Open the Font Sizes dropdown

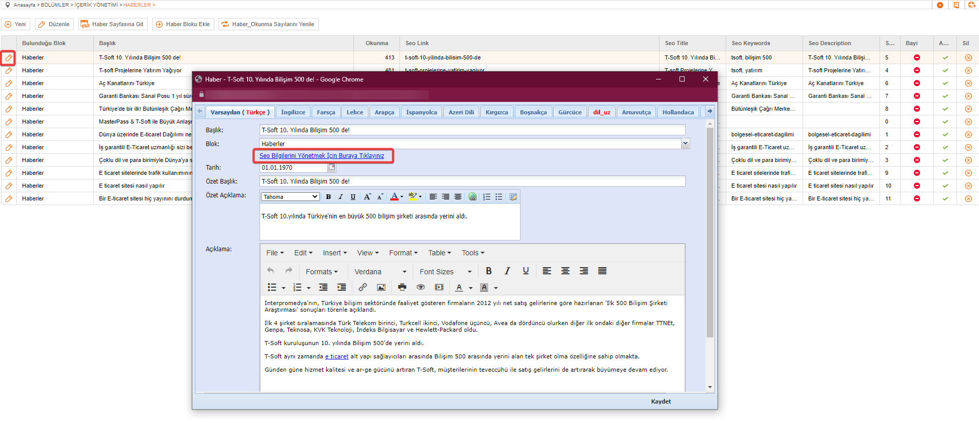(x=445, y=272)
